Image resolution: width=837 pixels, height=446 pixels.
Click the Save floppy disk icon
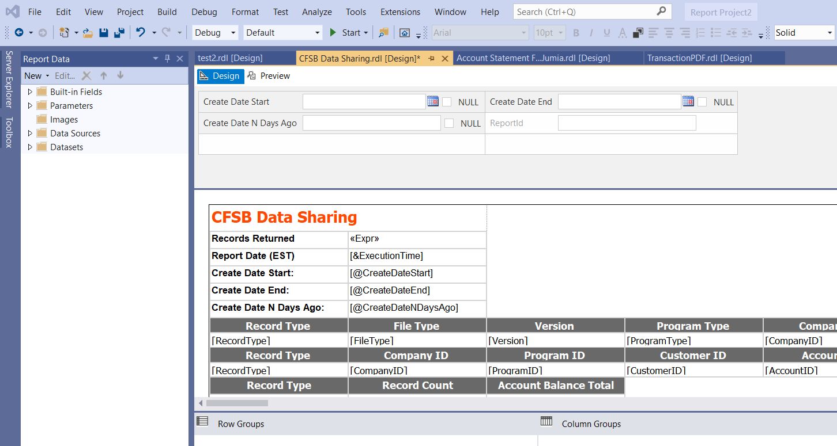pos(104,33)
